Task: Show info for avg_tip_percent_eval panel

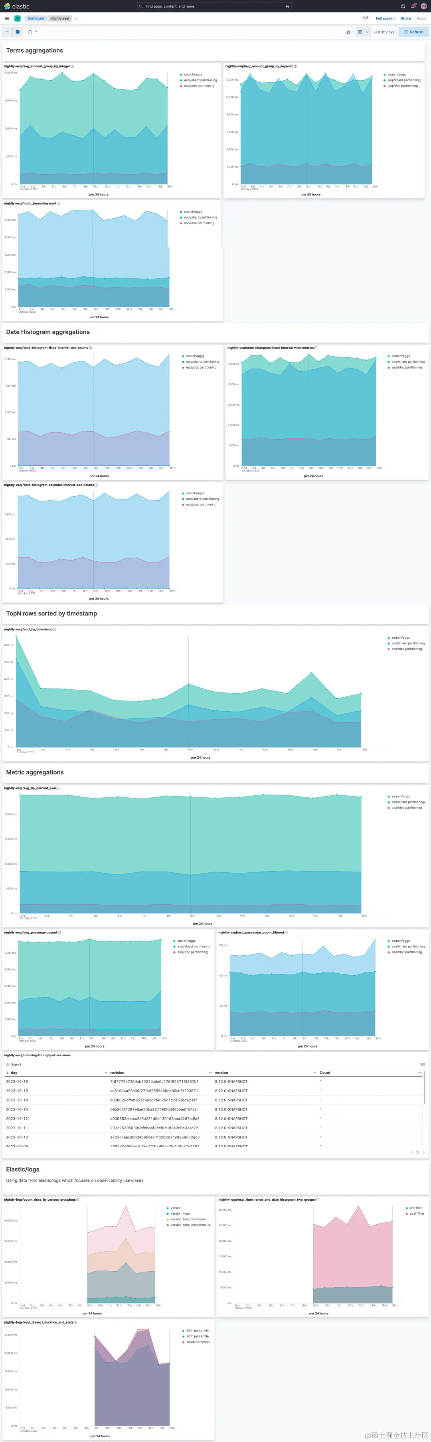Action: click(57, 788)
